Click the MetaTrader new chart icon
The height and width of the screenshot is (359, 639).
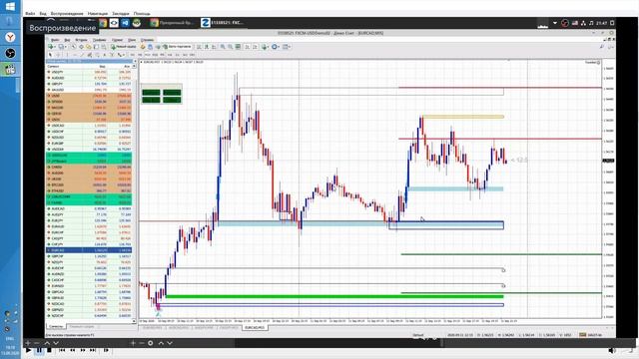click(51, 47)
